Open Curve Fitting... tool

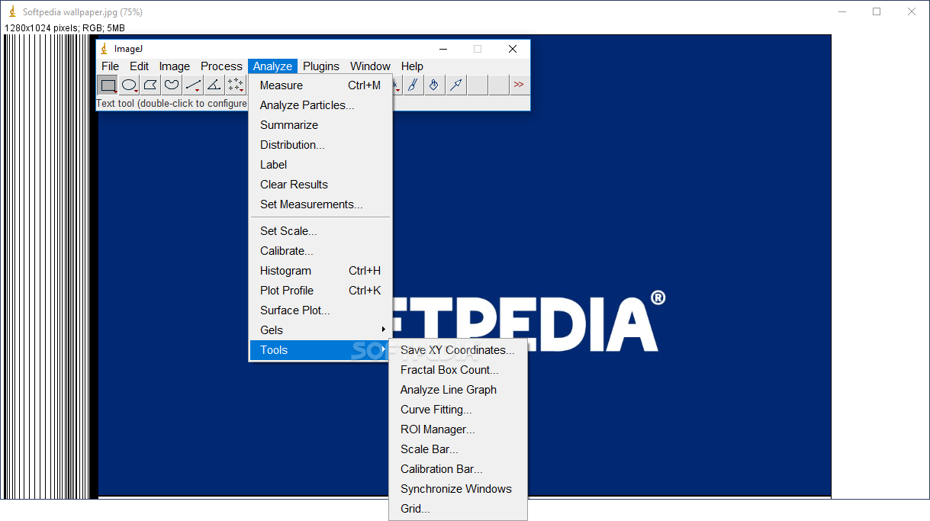click(458, 410)
